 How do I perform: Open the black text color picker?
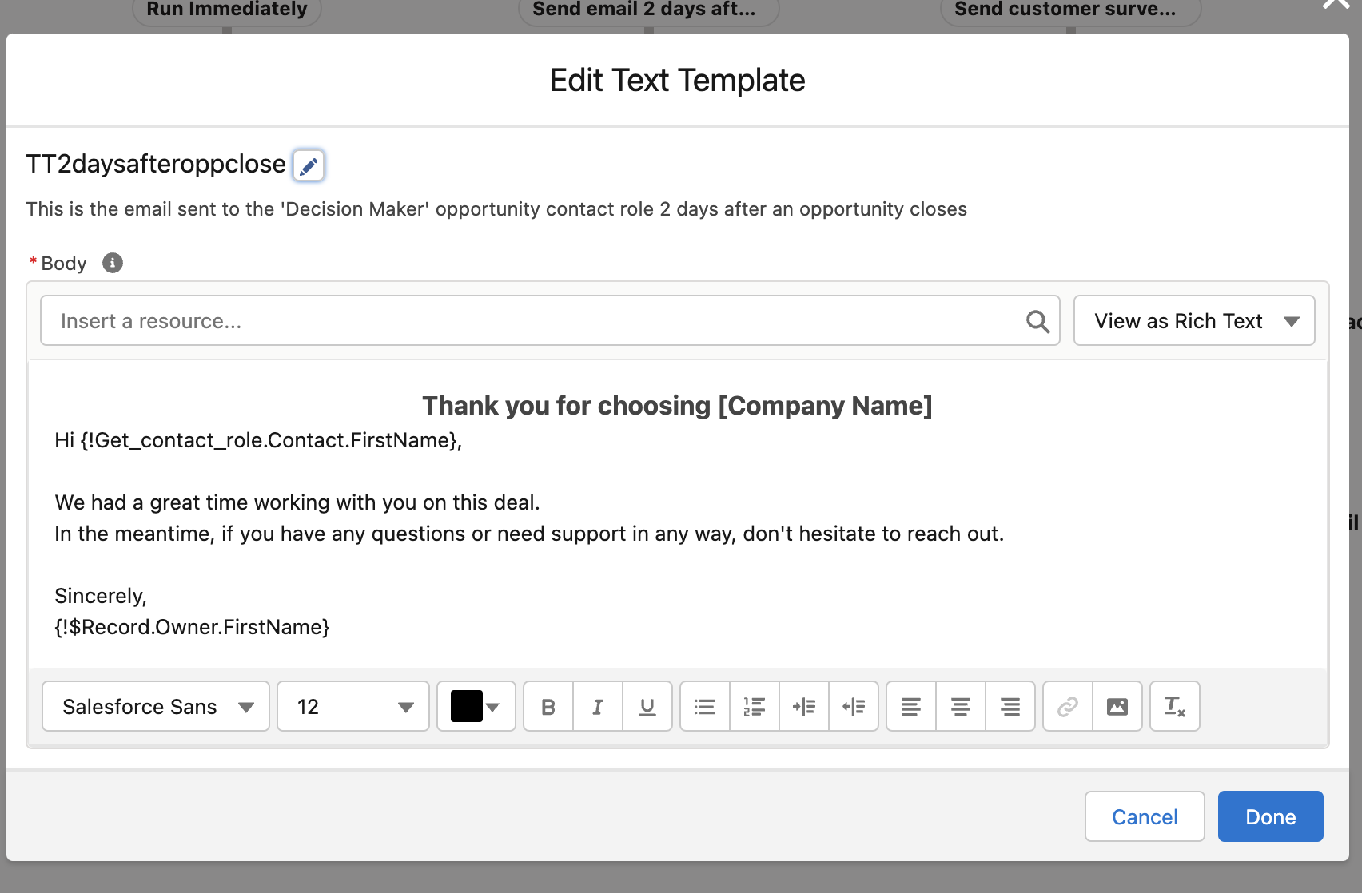point(476,707)
